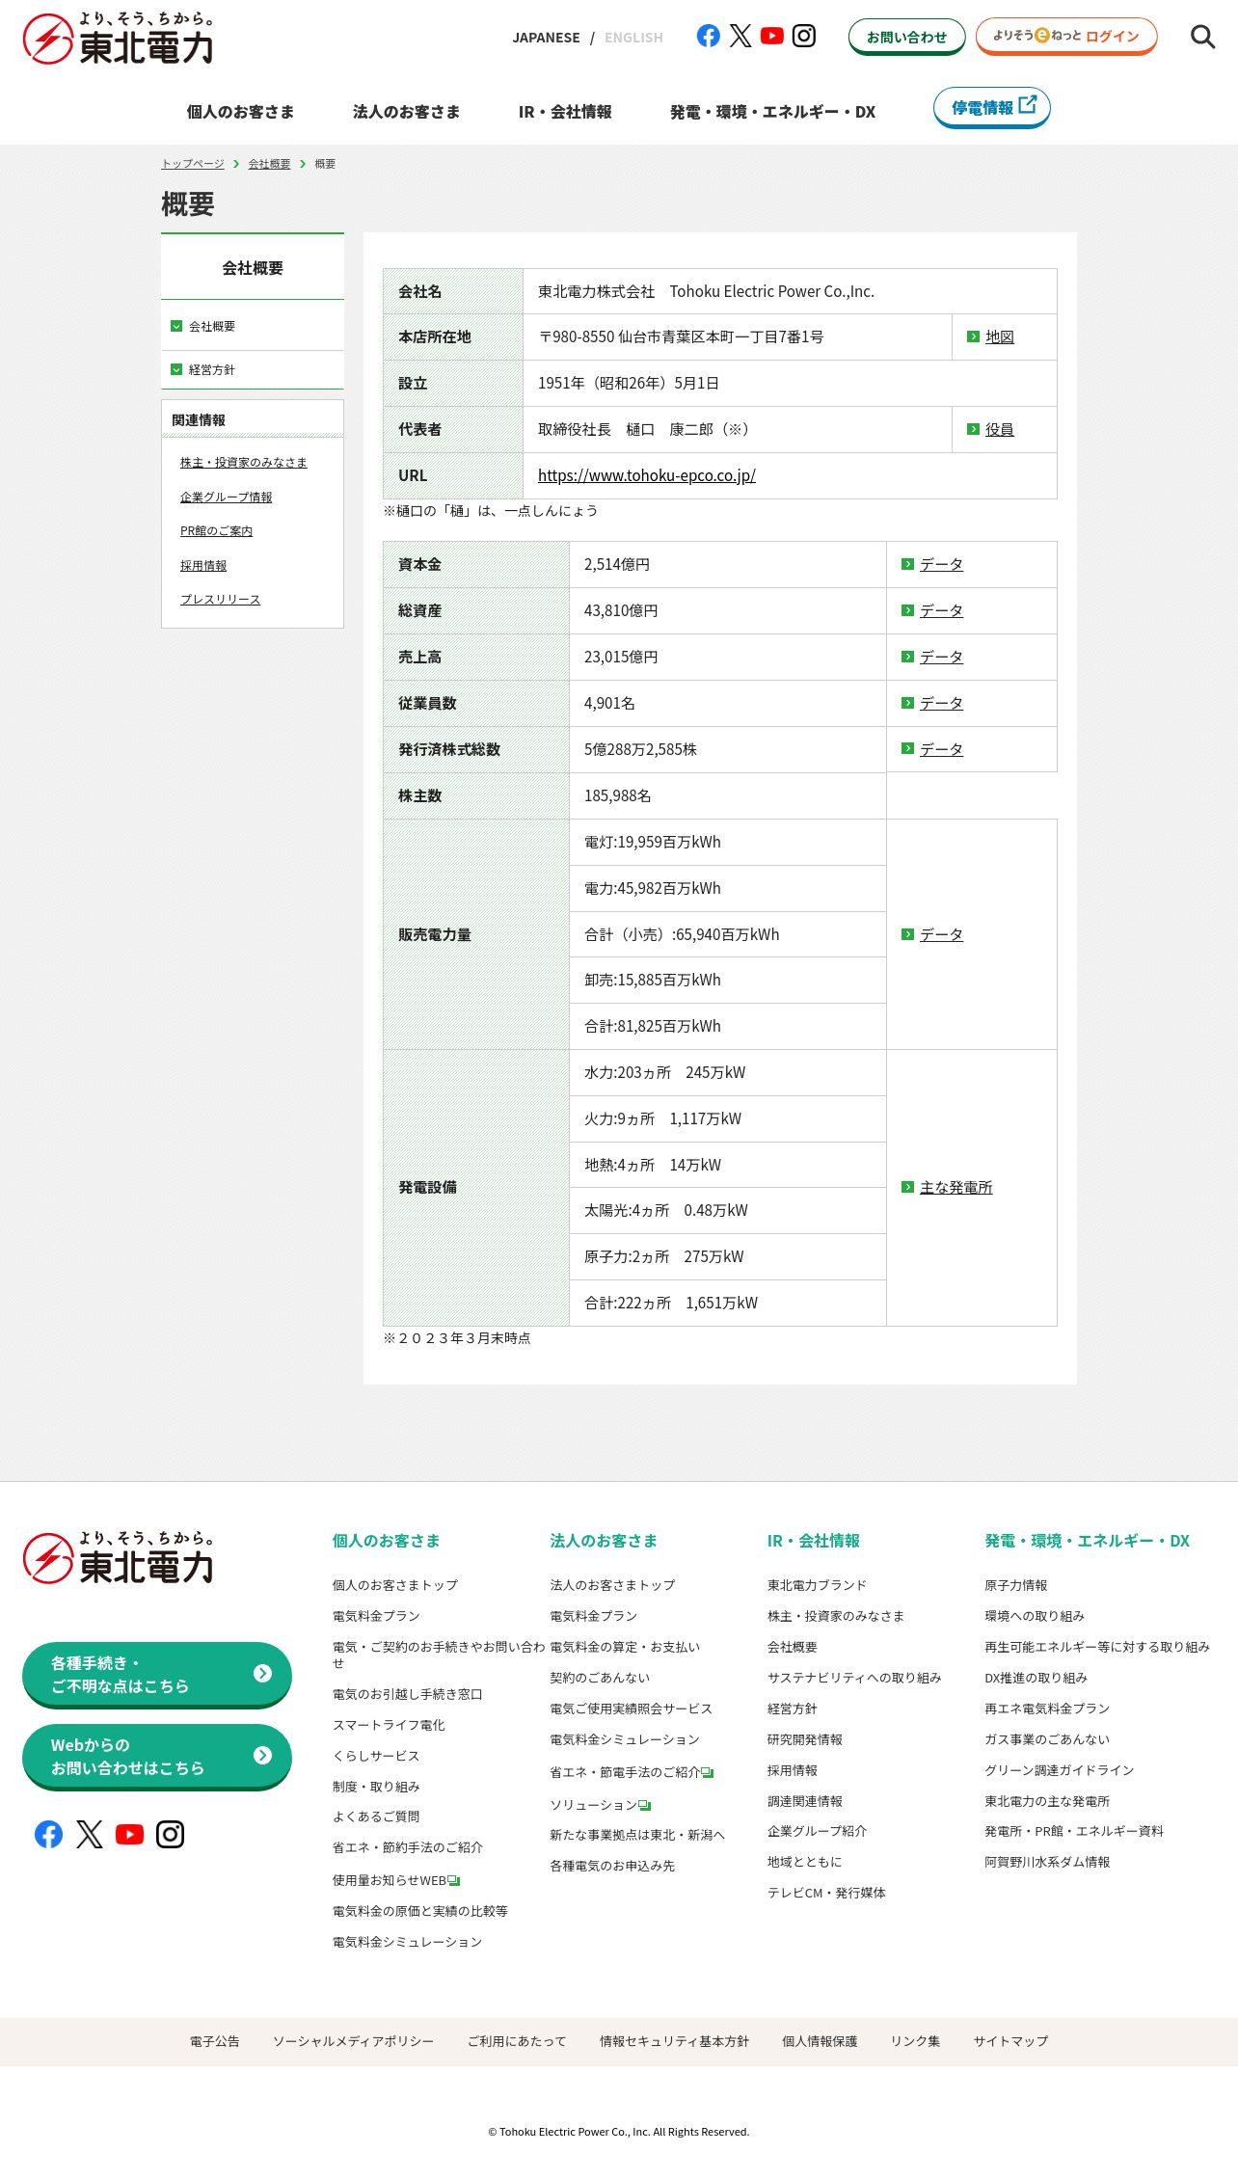Open the Facebook icon in the footer
This screenshot has height=2180, width=1238.
[x=48, y=1834]
